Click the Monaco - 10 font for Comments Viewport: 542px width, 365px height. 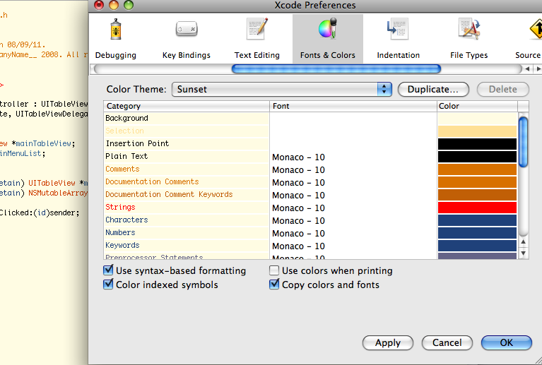point(298,170)
